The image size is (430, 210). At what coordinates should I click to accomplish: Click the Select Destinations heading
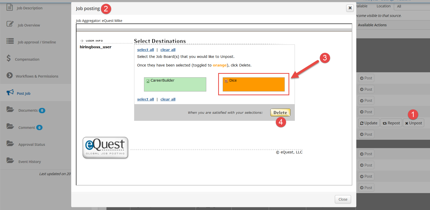pos(160,41)
